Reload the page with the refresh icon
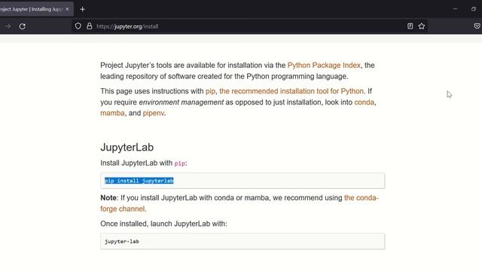This screenshot has height=271, width=482. [22, 26]
